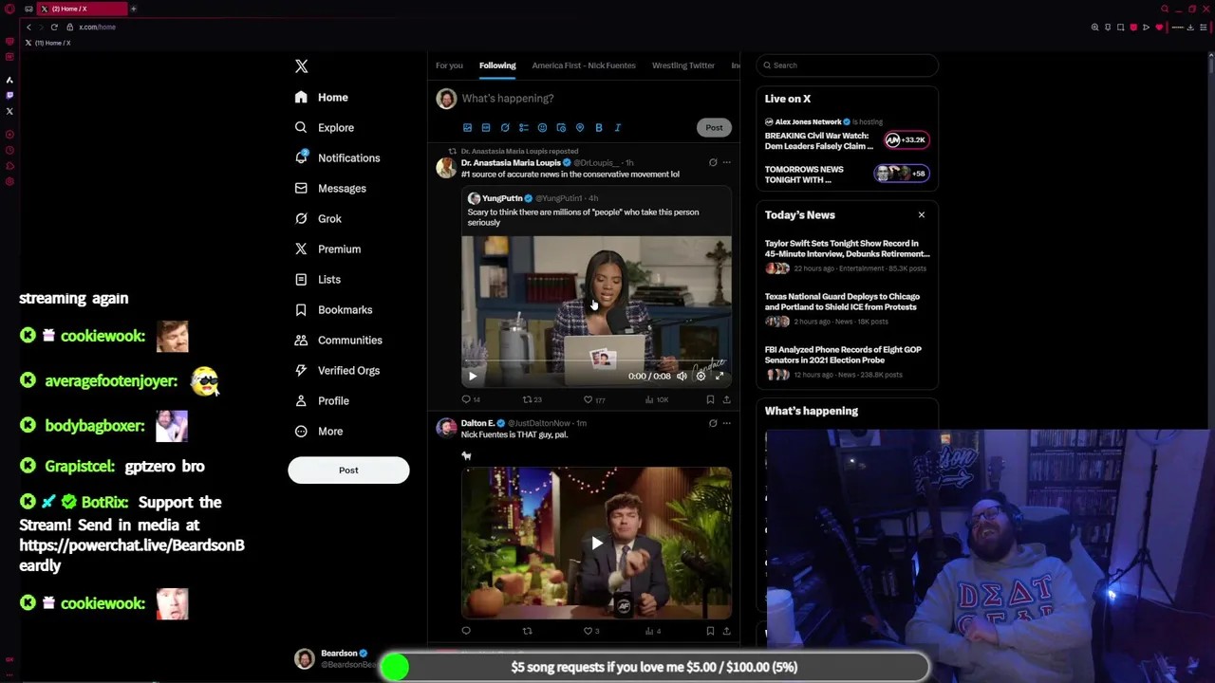Open more options on Loupis post

pos(727,163)
